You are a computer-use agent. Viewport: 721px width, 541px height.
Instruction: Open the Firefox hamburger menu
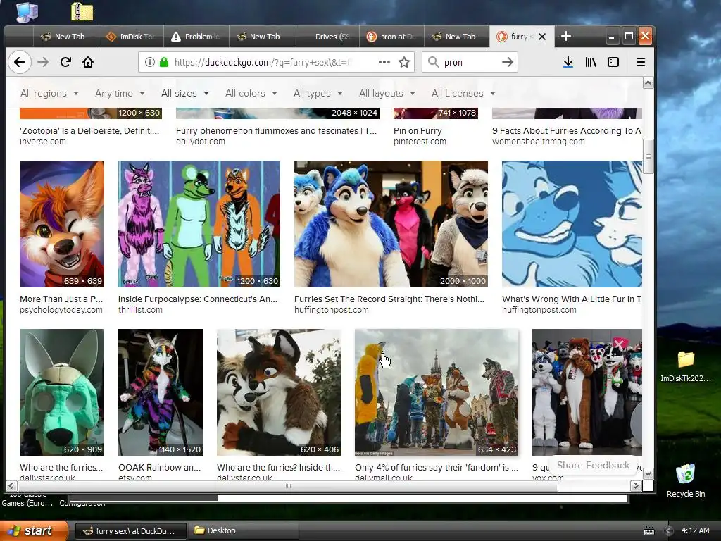point(641,62)
